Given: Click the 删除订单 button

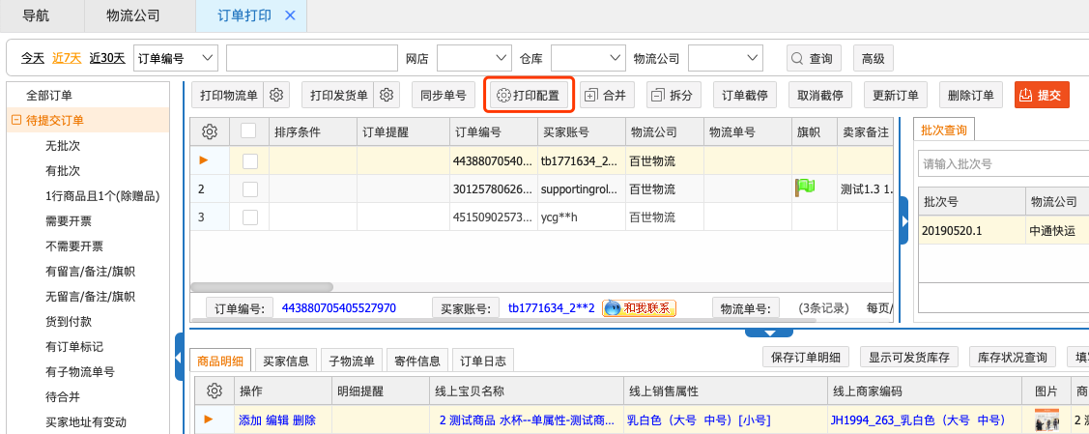Looking at the screenshot, I should tap(971, 95).
